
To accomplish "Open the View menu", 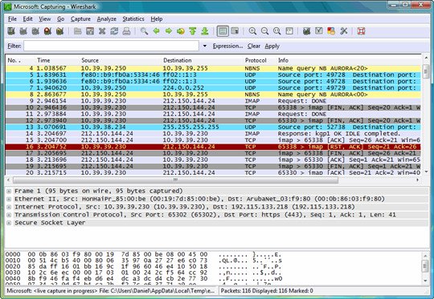I will 44,19.
